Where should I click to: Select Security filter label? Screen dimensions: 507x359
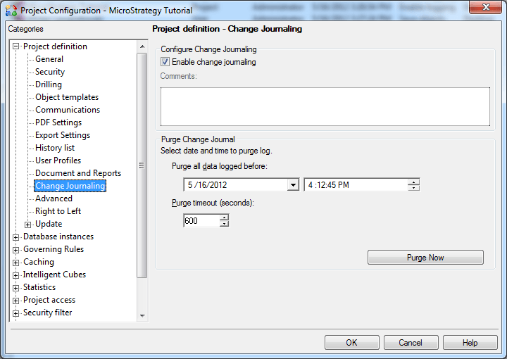48,313
